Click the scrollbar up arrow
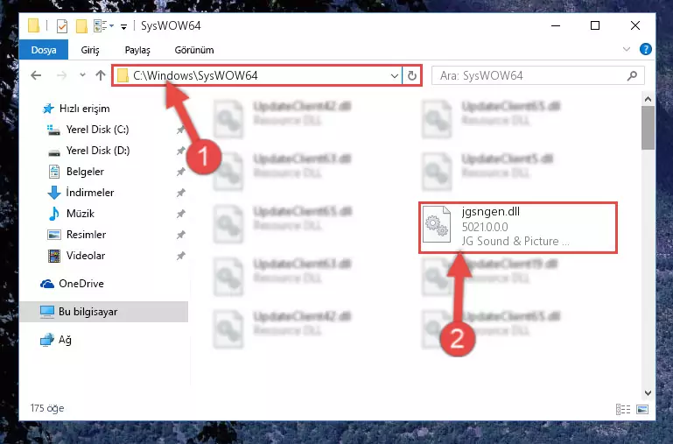This screenshot has height=444, width=673. point(648,99)
